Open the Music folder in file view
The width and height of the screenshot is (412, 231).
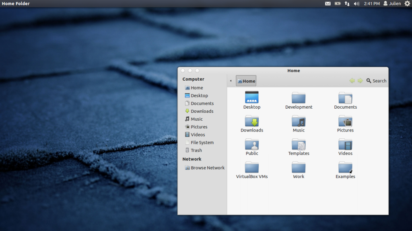tap(299, 121)
